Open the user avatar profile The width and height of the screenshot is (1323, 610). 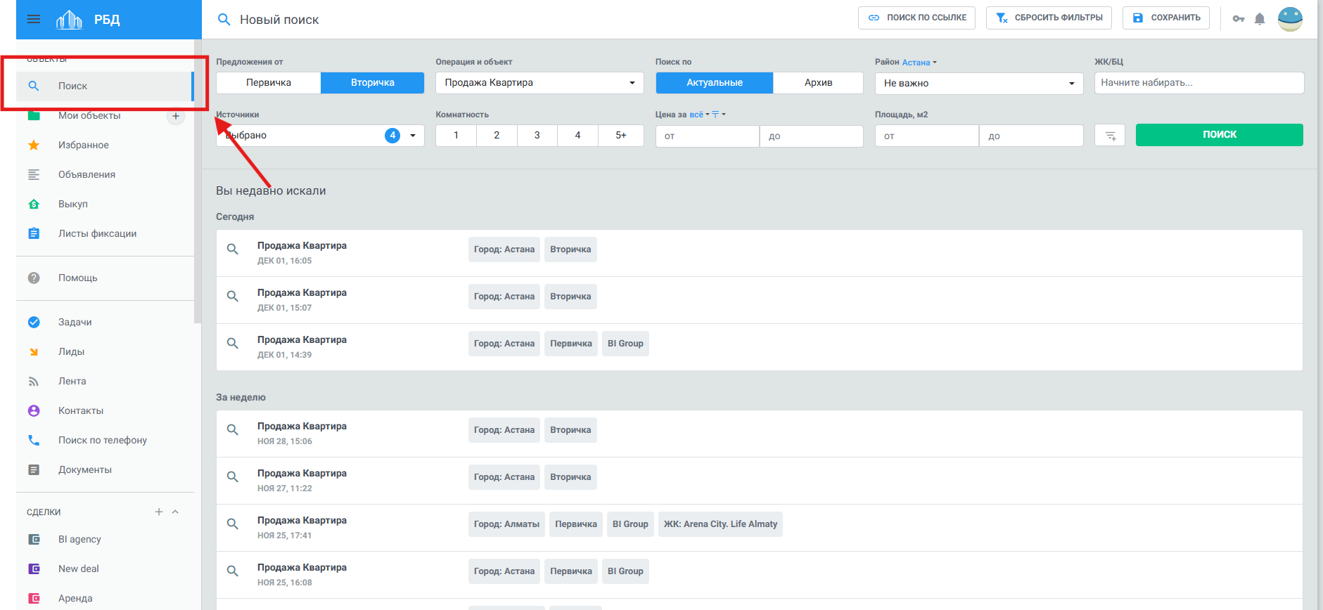[1290, 19]
